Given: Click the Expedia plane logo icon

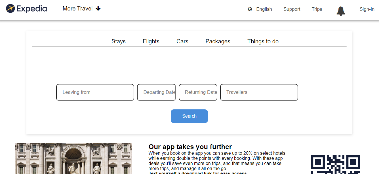Looking at the screenshot, I should point(10,9).
